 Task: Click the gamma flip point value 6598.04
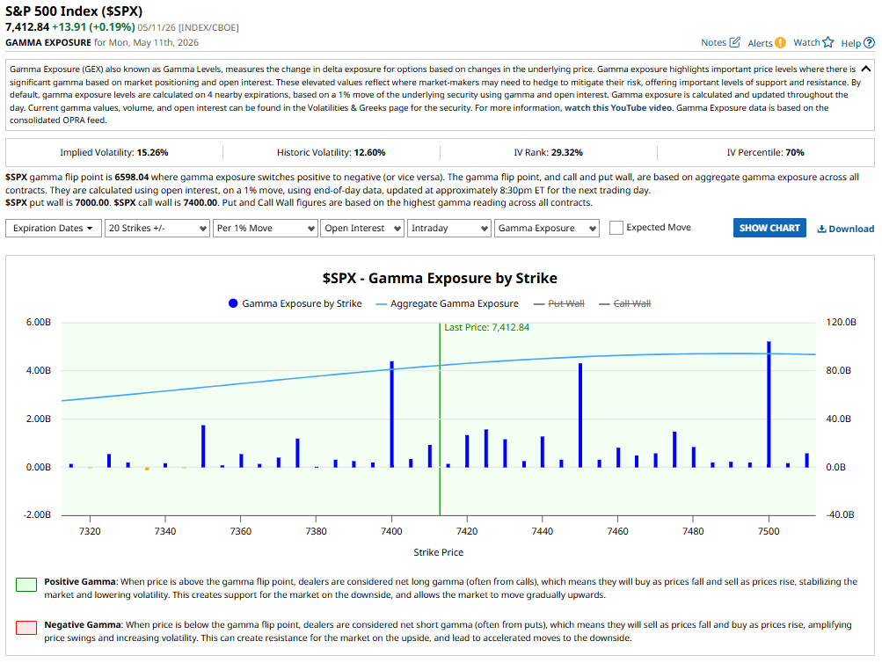(x=132, y=177)
